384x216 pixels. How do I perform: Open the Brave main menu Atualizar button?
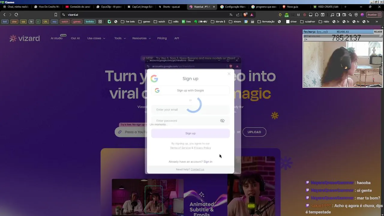pyautogui.click(x=374, y=15)
